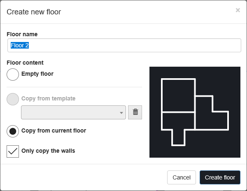
Task: Close the Create new floor dialog
Action: pyautogui.click(x=238, y=10)
